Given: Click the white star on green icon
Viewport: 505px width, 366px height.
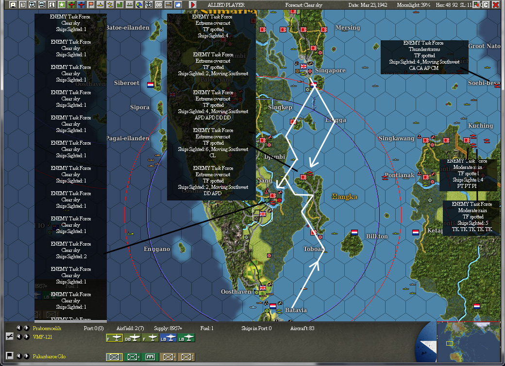Looking at the screenshot, I should pos(61,4).
